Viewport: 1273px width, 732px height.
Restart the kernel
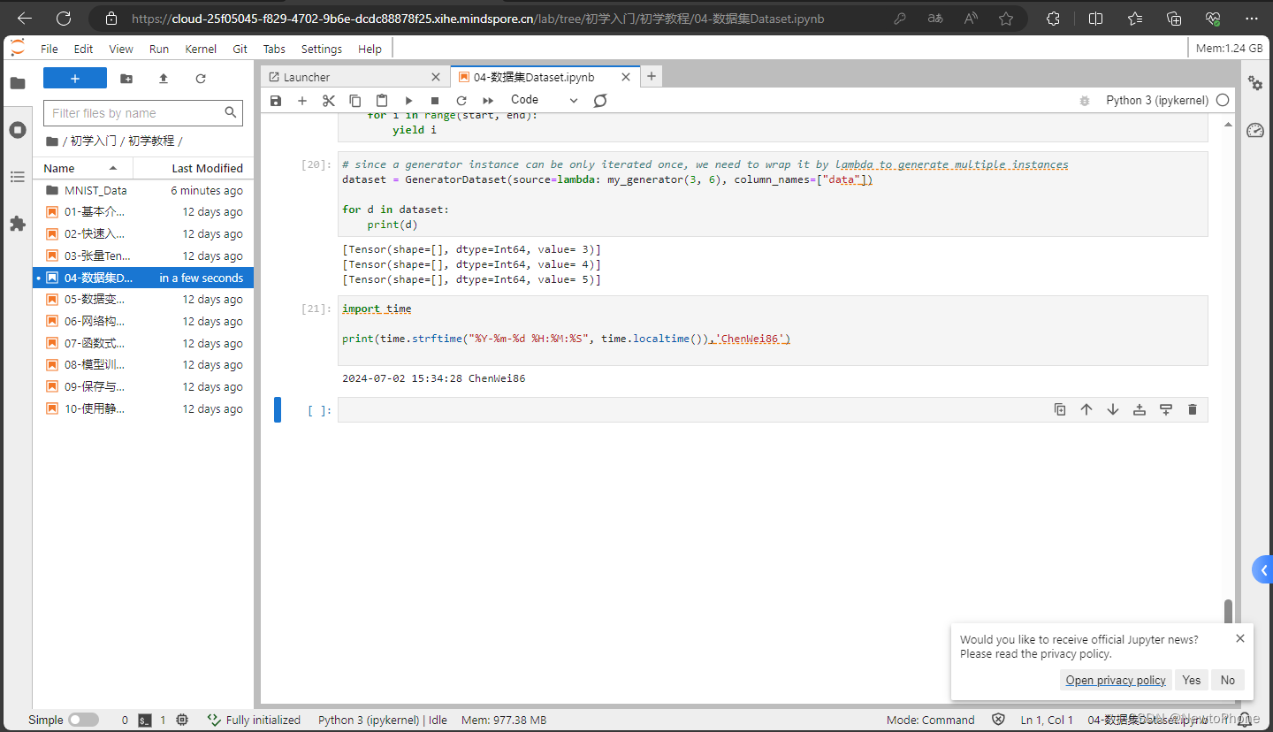461,101
